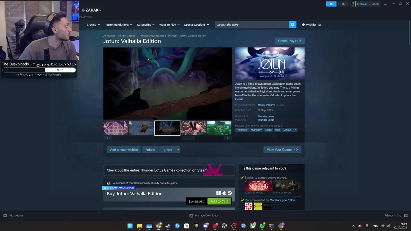The width and height of the screenshot is (411, 231).
Task: Select the Action tag
Action: 268,130
